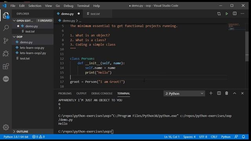Split the editor to the right

(235, 14)
